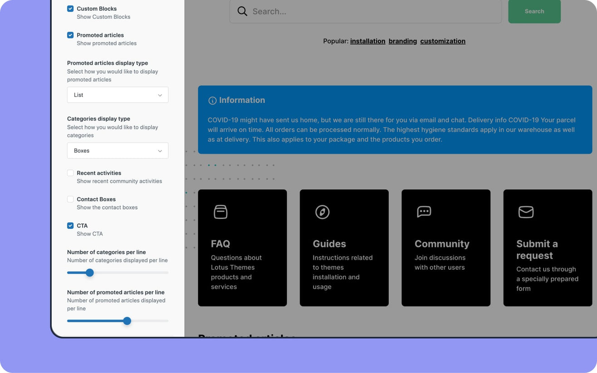This screenshot has width=597, height=373.
Task: Open the FAQ category card title
Action: [220, 244]
